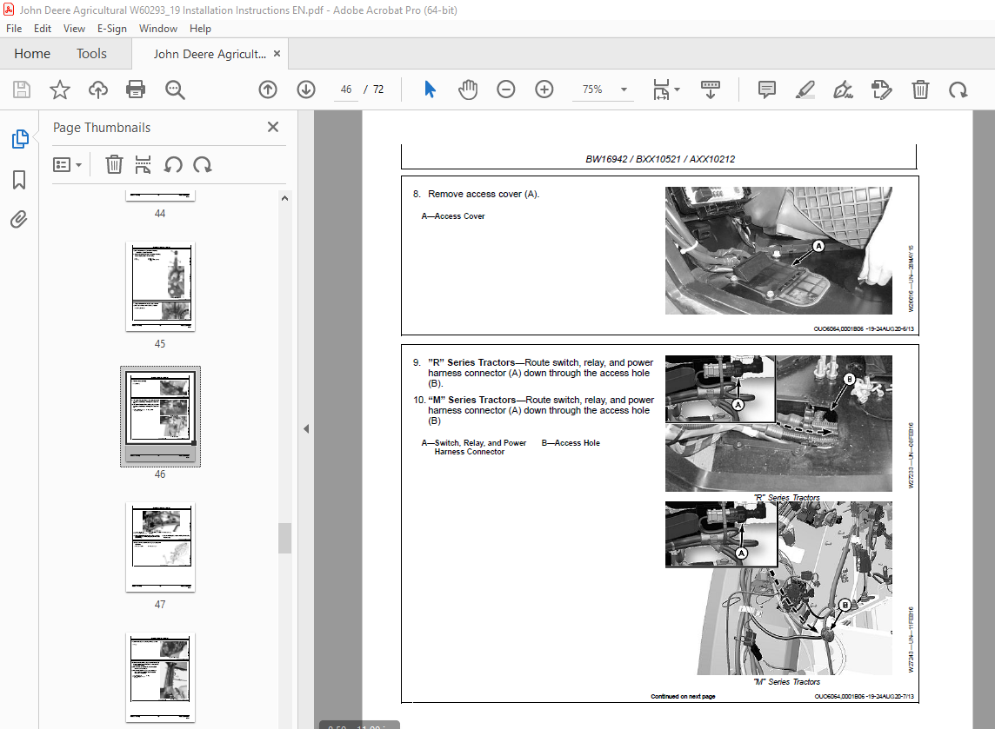Open the find text magnifier
Screen dimensions: 995x729
pyautogui.click(x=175, y=89)
